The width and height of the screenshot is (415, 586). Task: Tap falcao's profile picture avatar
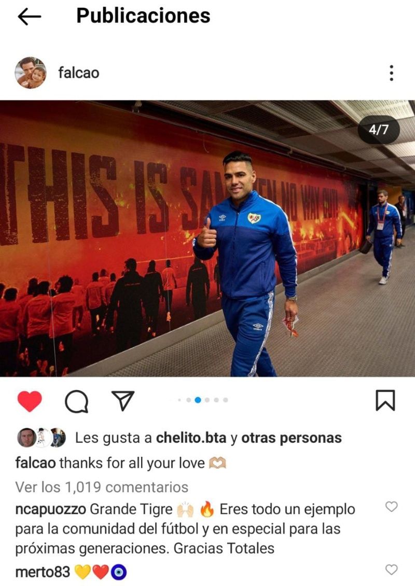coord(31,73)
